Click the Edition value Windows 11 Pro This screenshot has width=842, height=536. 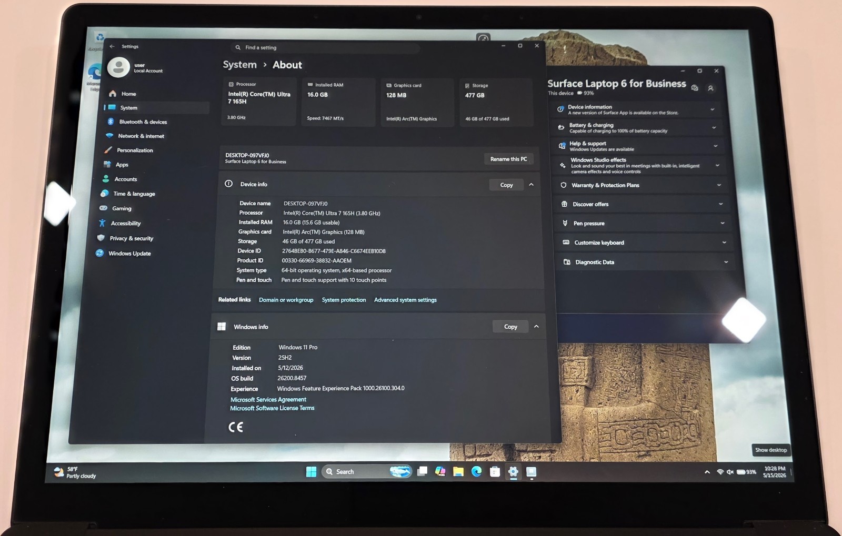point(298,347)
